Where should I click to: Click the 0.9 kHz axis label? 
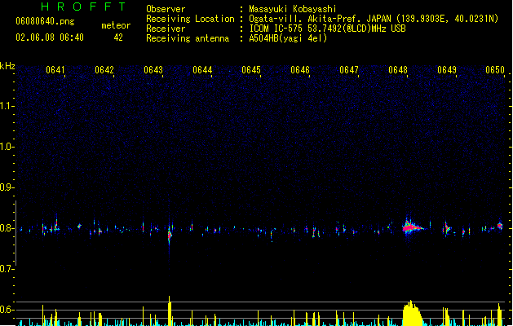pyautogui.click(x=7, y=187)
